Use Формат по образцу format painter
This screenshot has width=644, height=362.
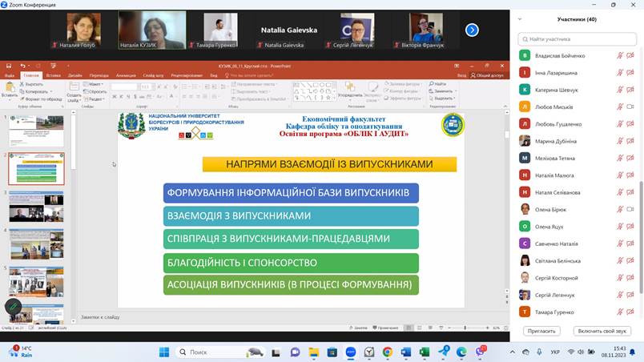coord(41,99)
